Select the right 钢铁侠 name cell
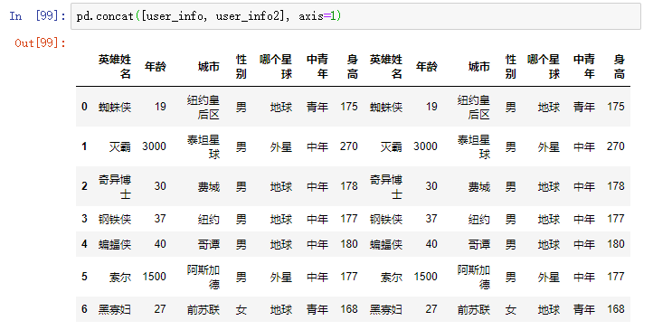 click(385, 219)
